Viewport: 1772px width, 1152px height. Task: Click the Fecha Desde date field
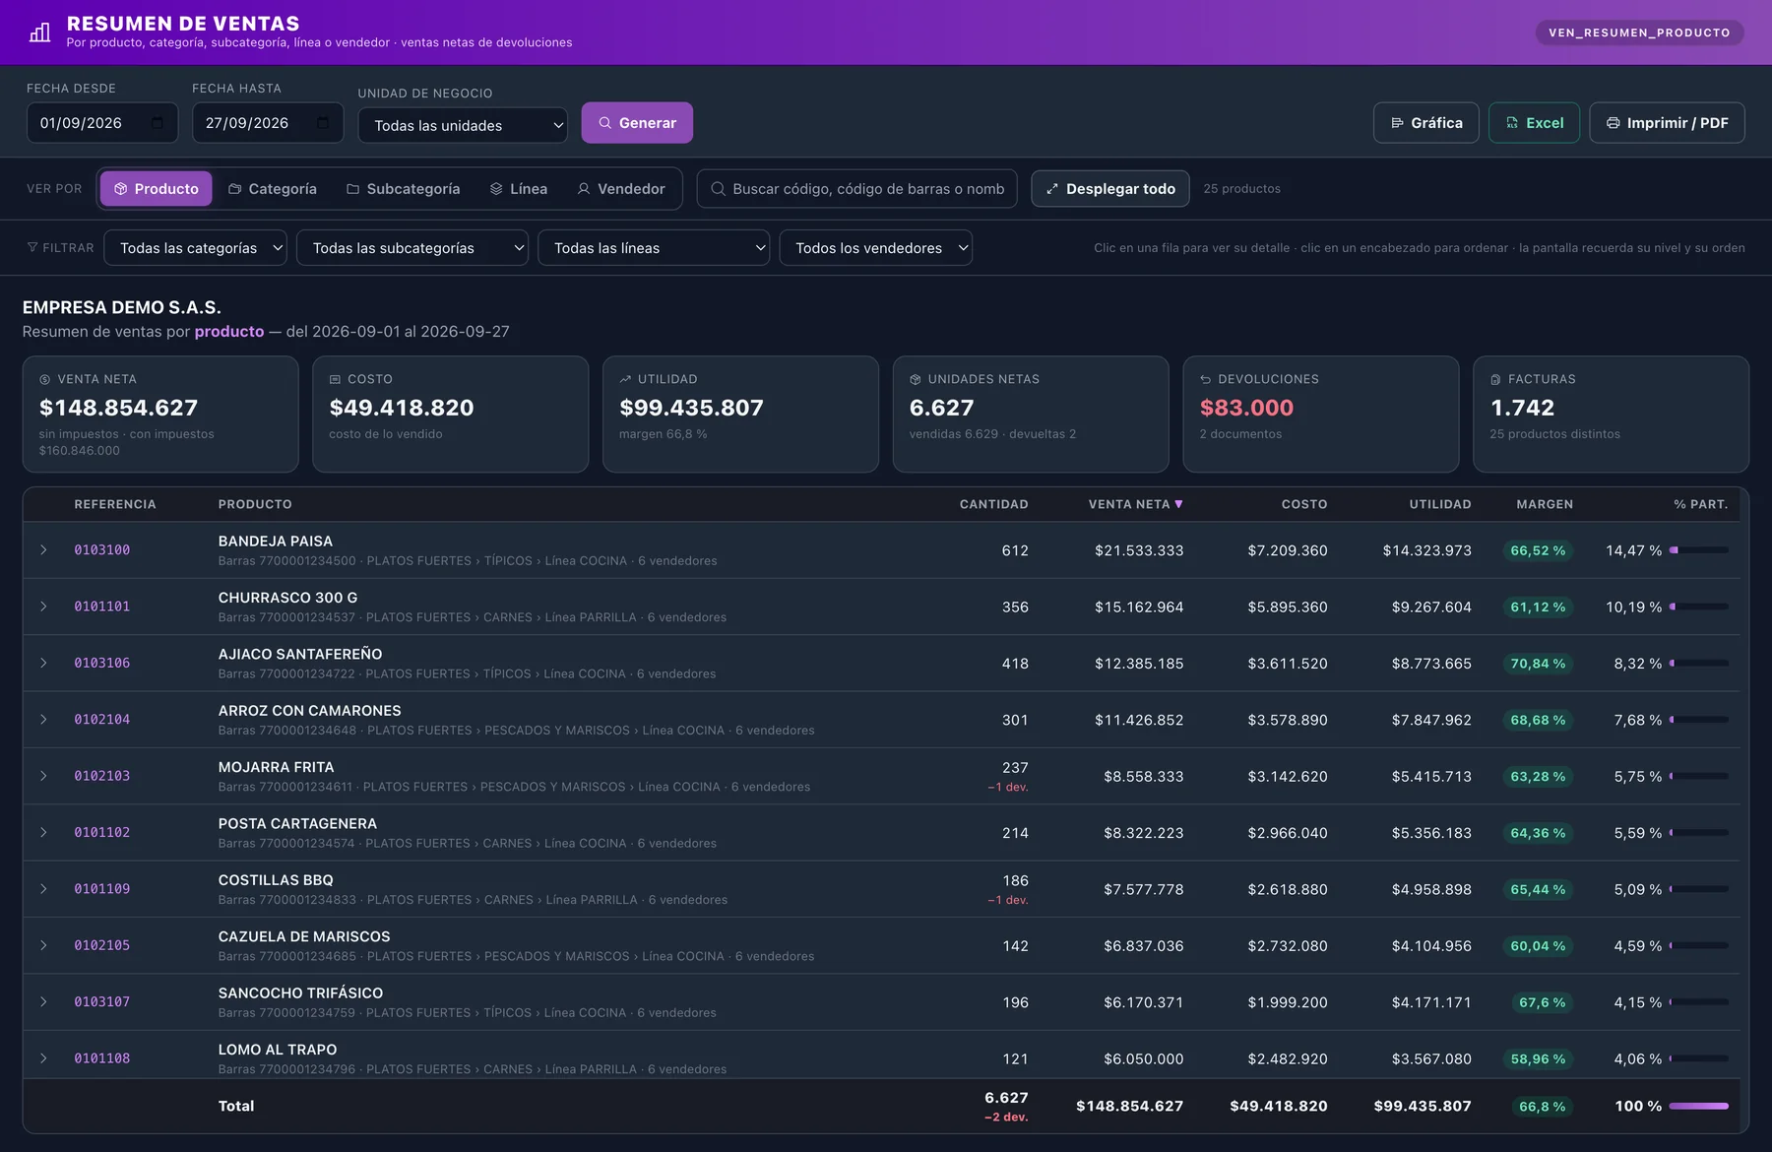102,123
